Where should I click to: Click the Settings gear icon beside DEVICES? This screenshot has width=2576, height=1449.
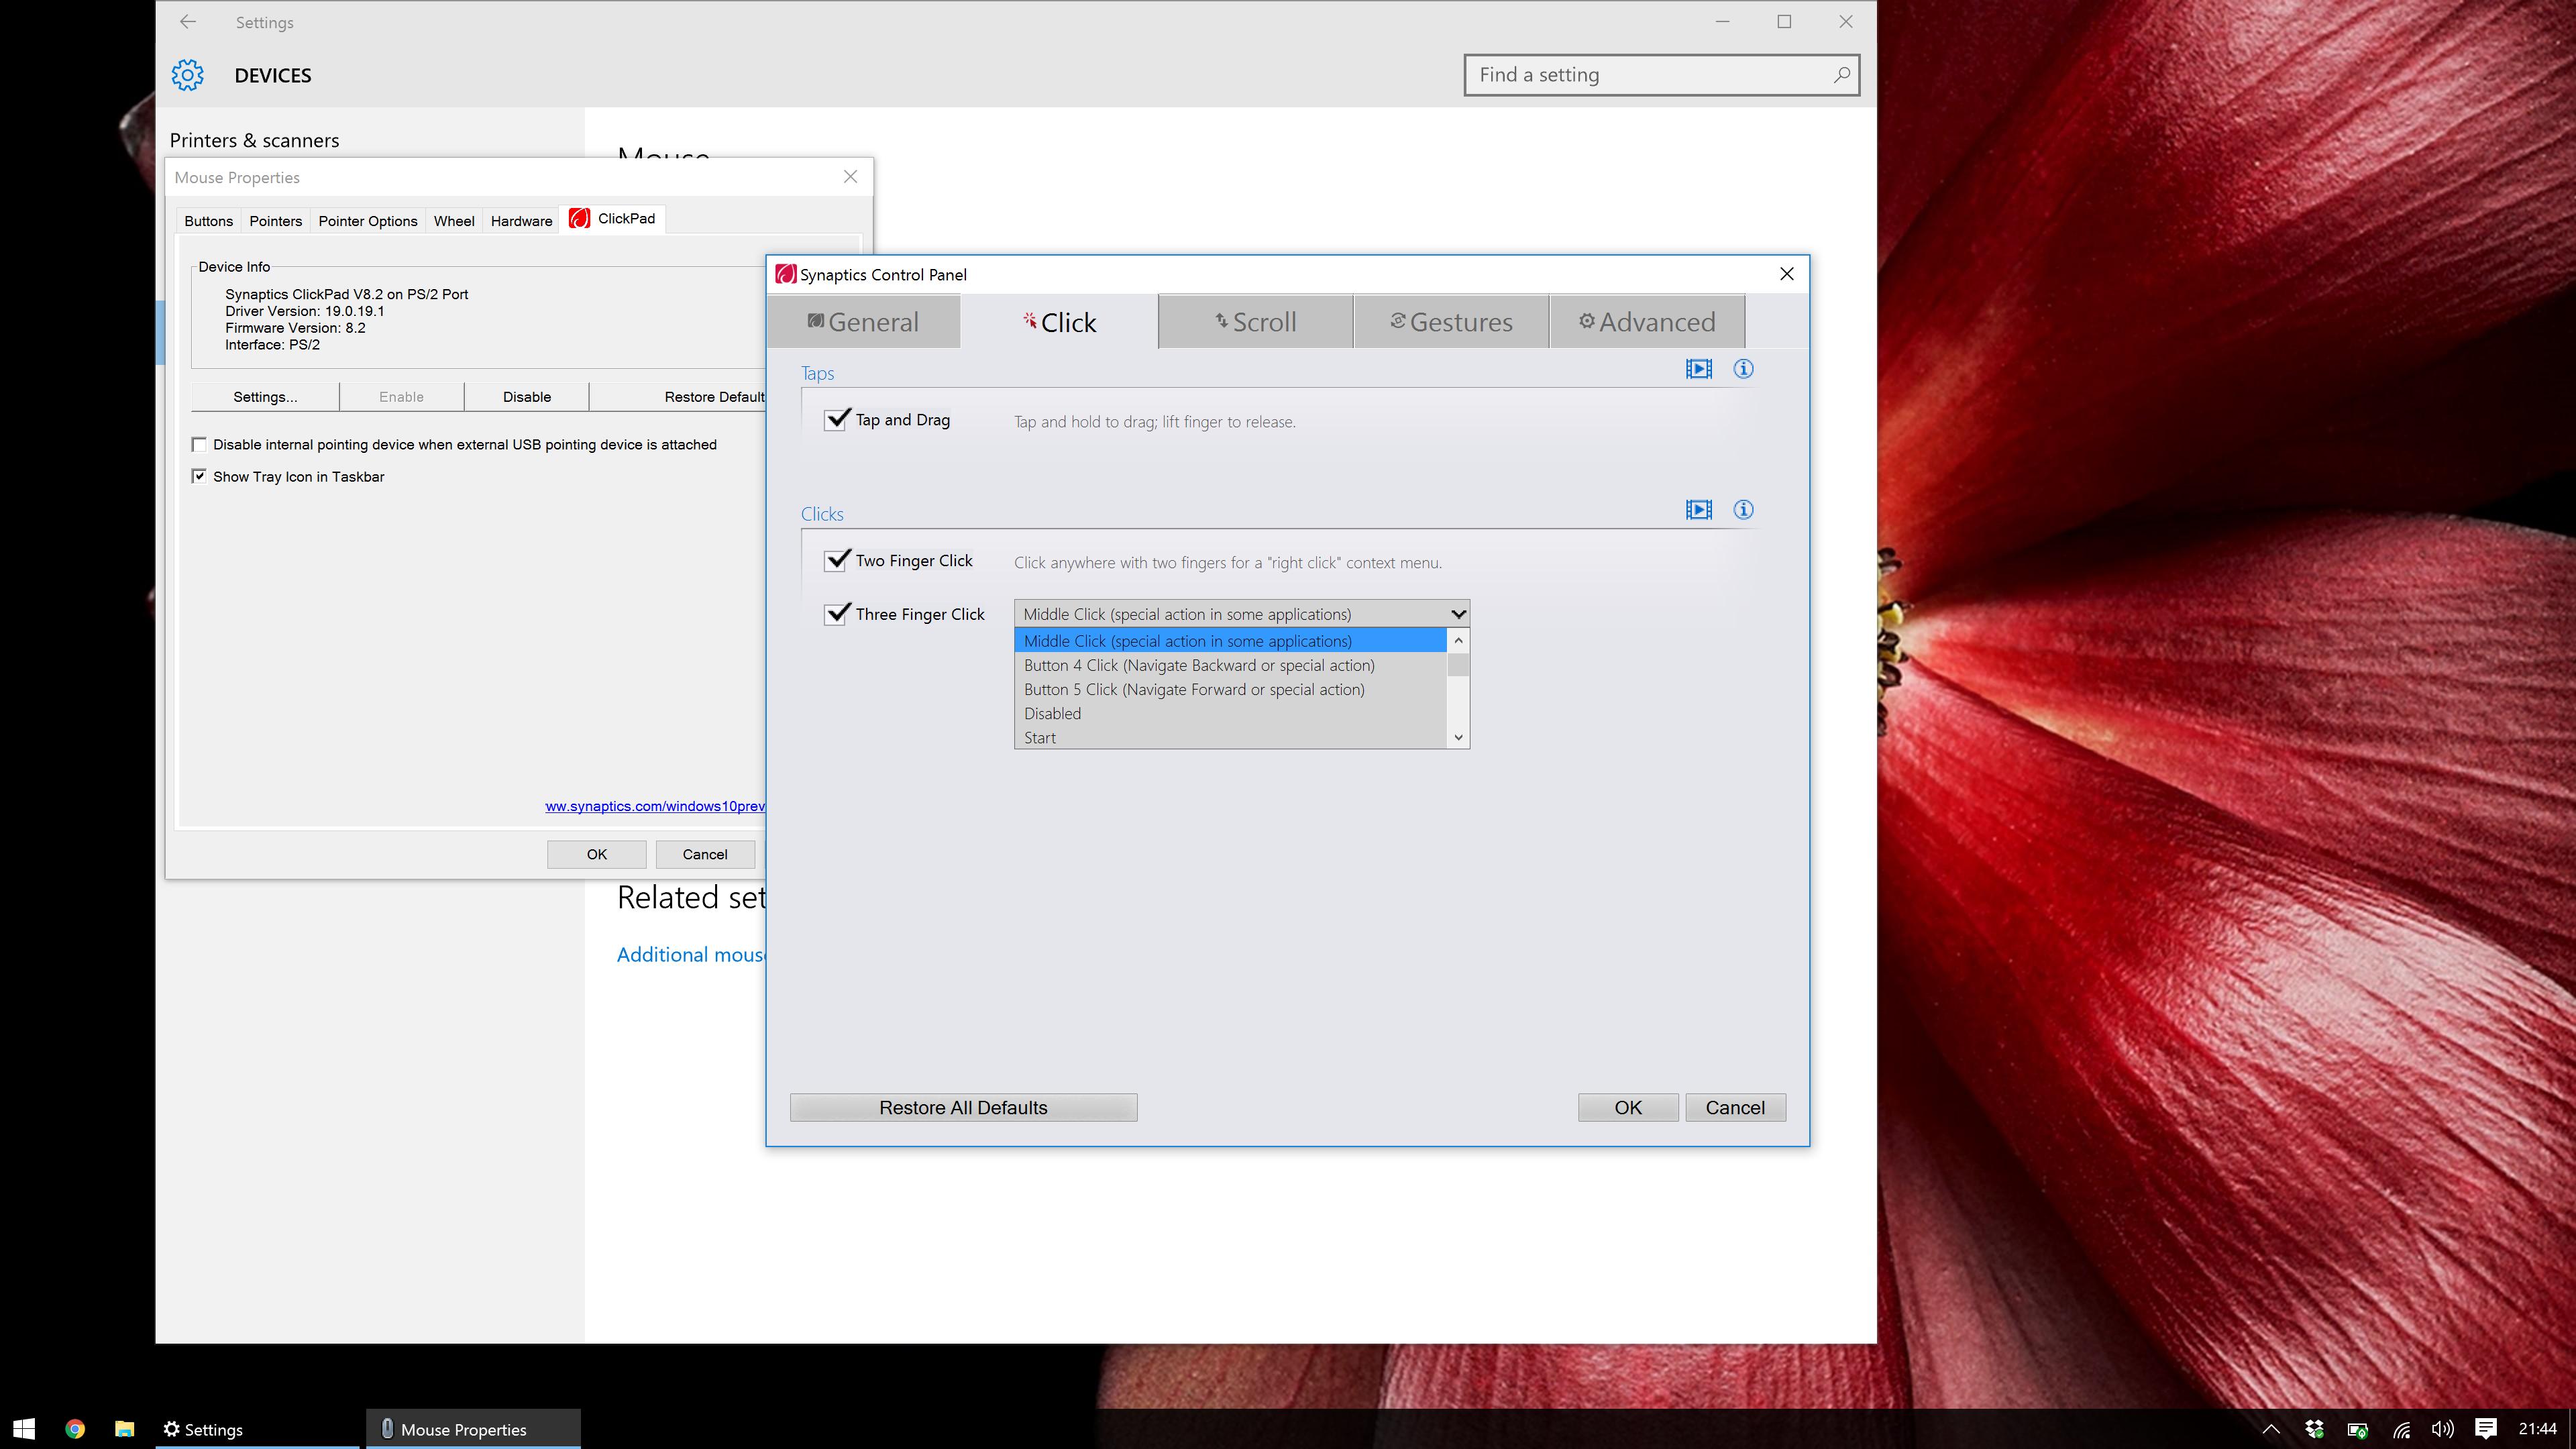coord(187,75)
